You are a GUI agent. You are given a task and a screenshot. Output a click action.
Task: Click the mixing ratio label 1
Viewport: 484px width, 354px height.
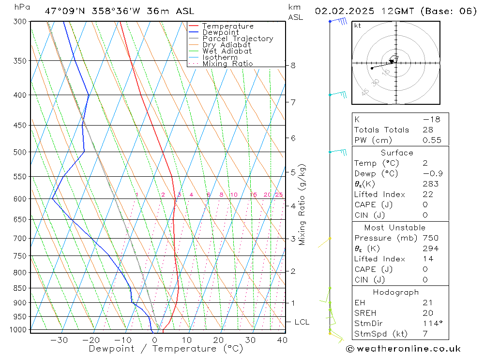[x=137, y=195]
